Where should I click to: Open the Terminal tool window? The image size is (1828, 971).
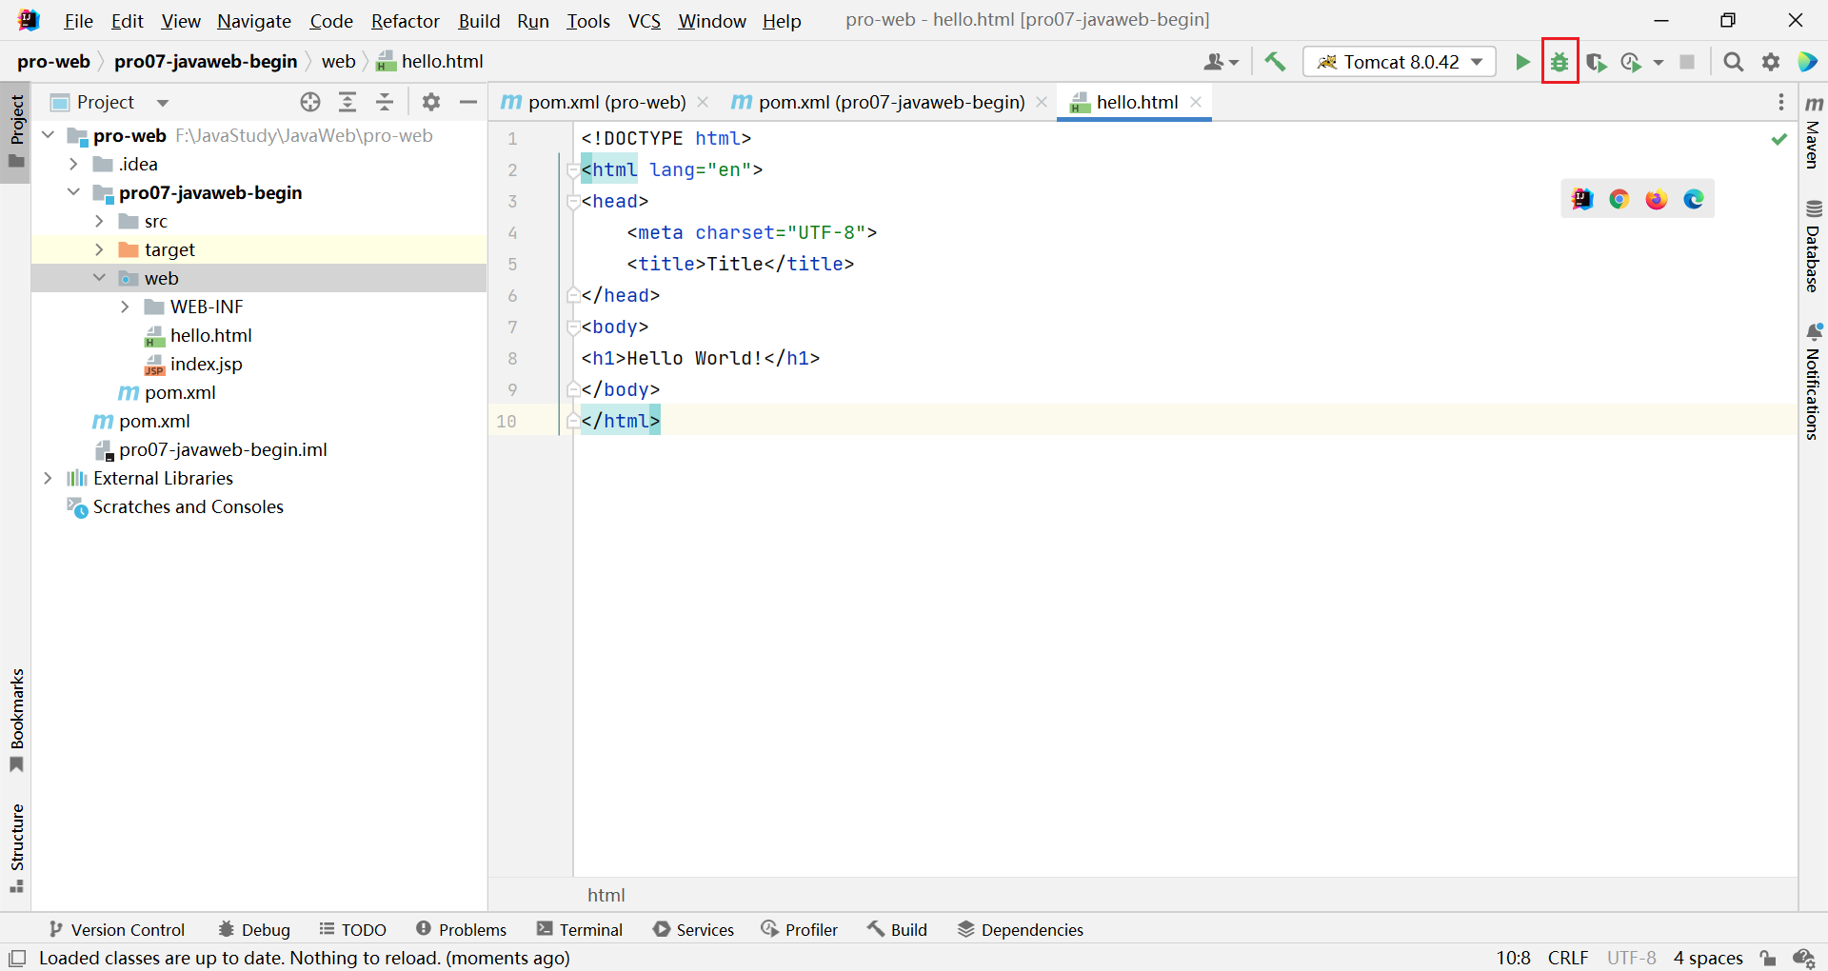click(580, 929)
